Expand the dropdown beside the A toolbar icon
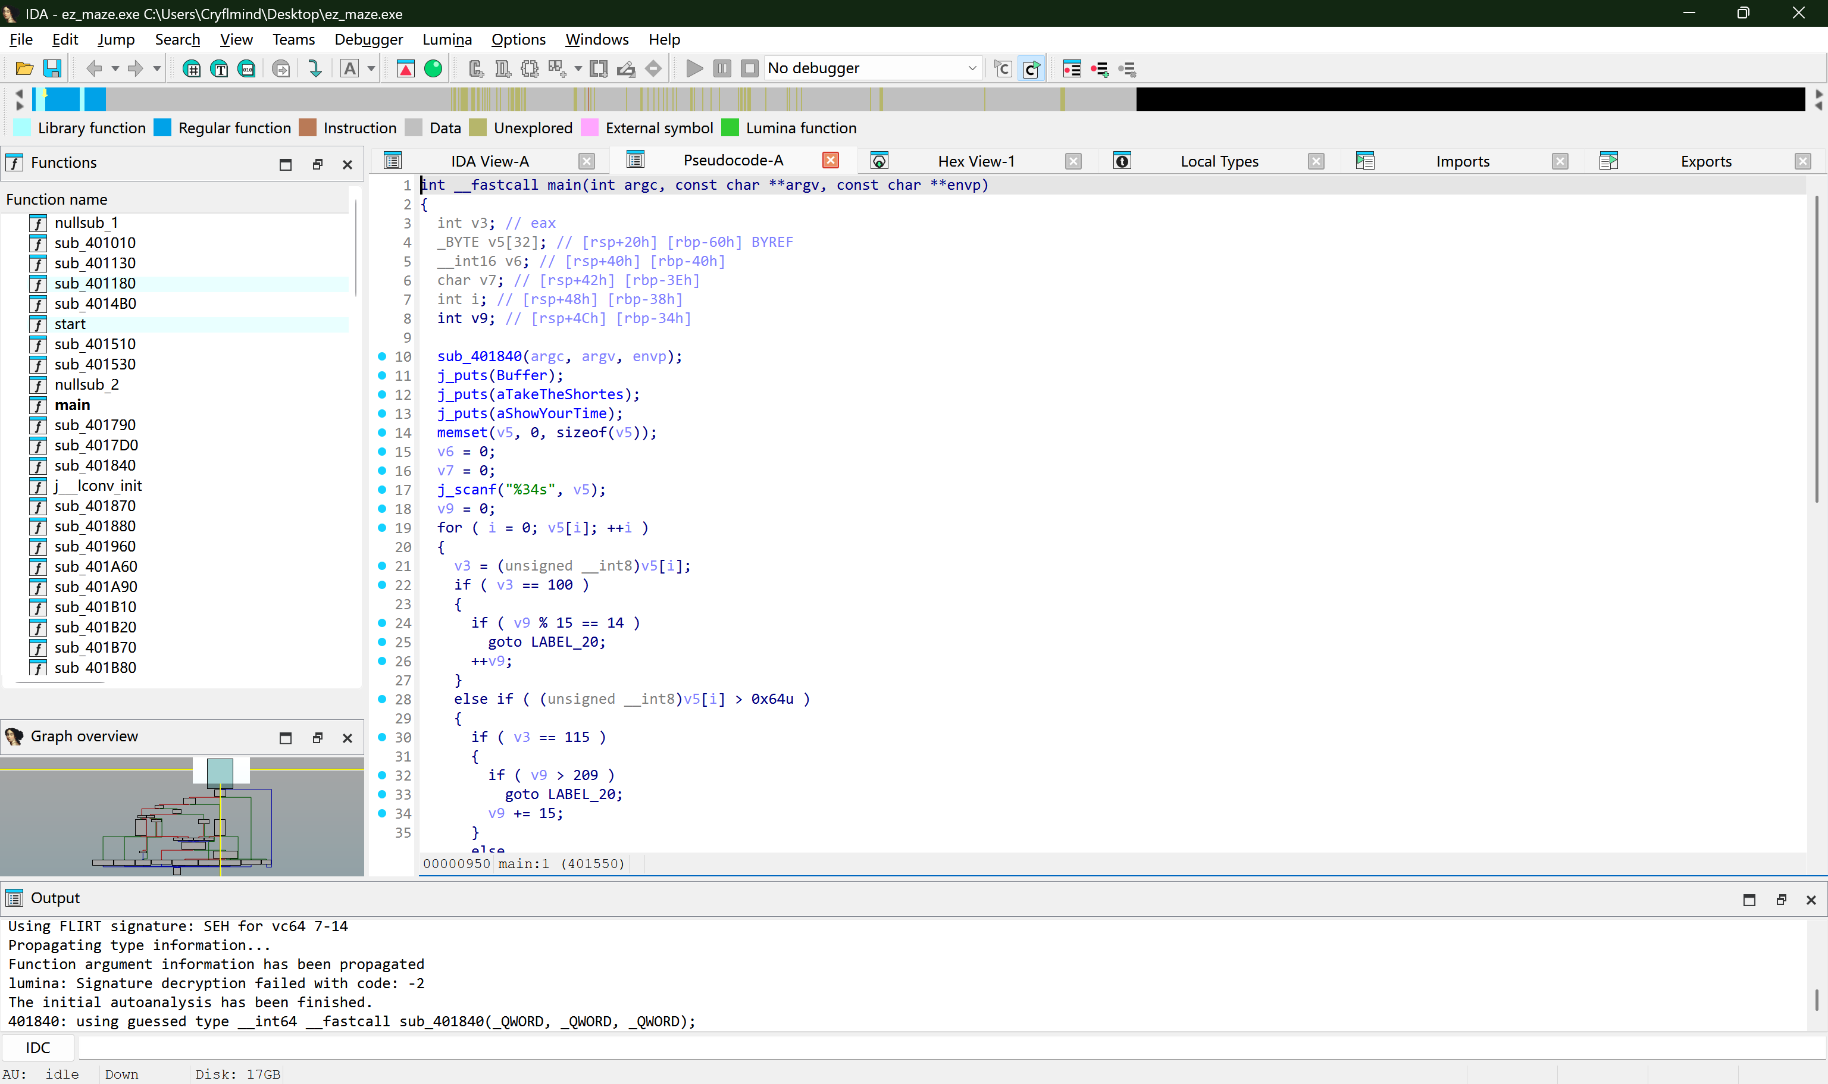This screenshot has width=1828, height=1084. (x=372, y=68)
